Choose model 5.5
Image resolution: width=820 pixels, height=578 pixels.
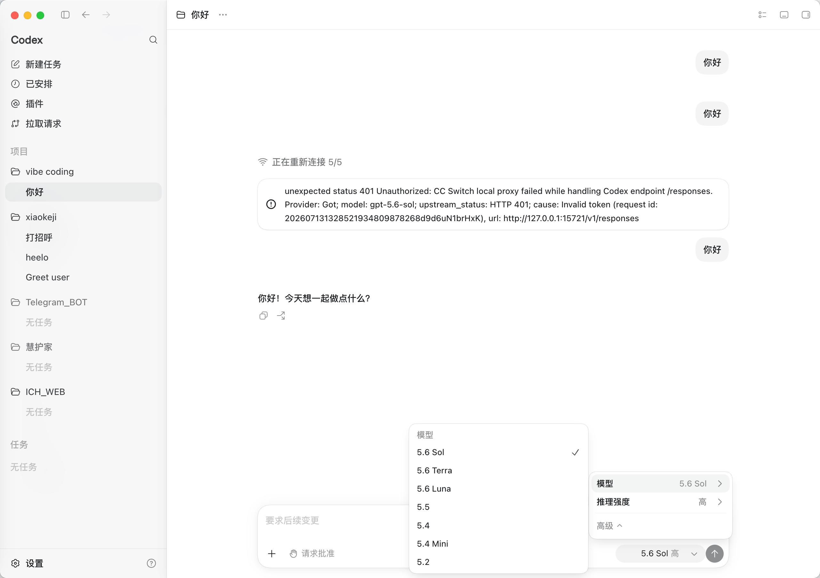(498, 507)
